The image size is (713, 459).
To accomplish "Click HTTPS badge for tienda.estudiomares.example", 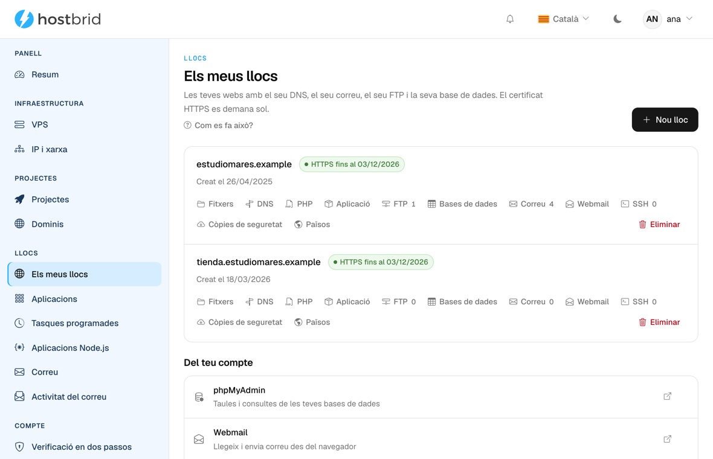I will click(x=381, y=262).
